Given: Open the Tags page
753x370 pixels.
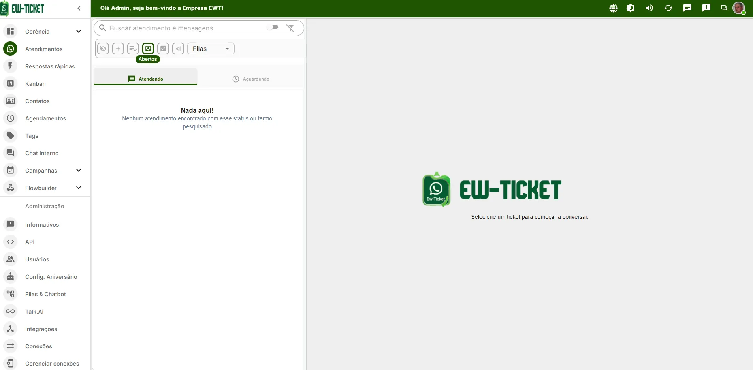Looking at the screenshot, I should pyautogui.click(x=45, y=136).
